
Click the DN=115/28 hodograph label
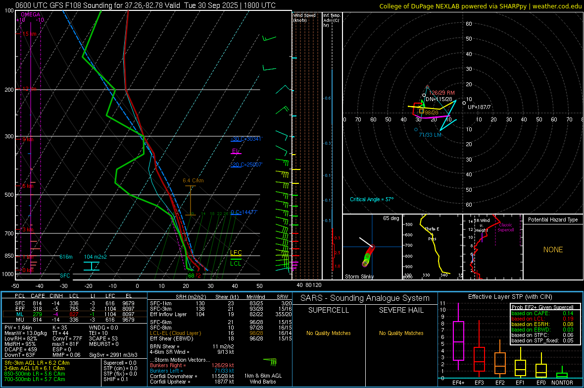439,99
